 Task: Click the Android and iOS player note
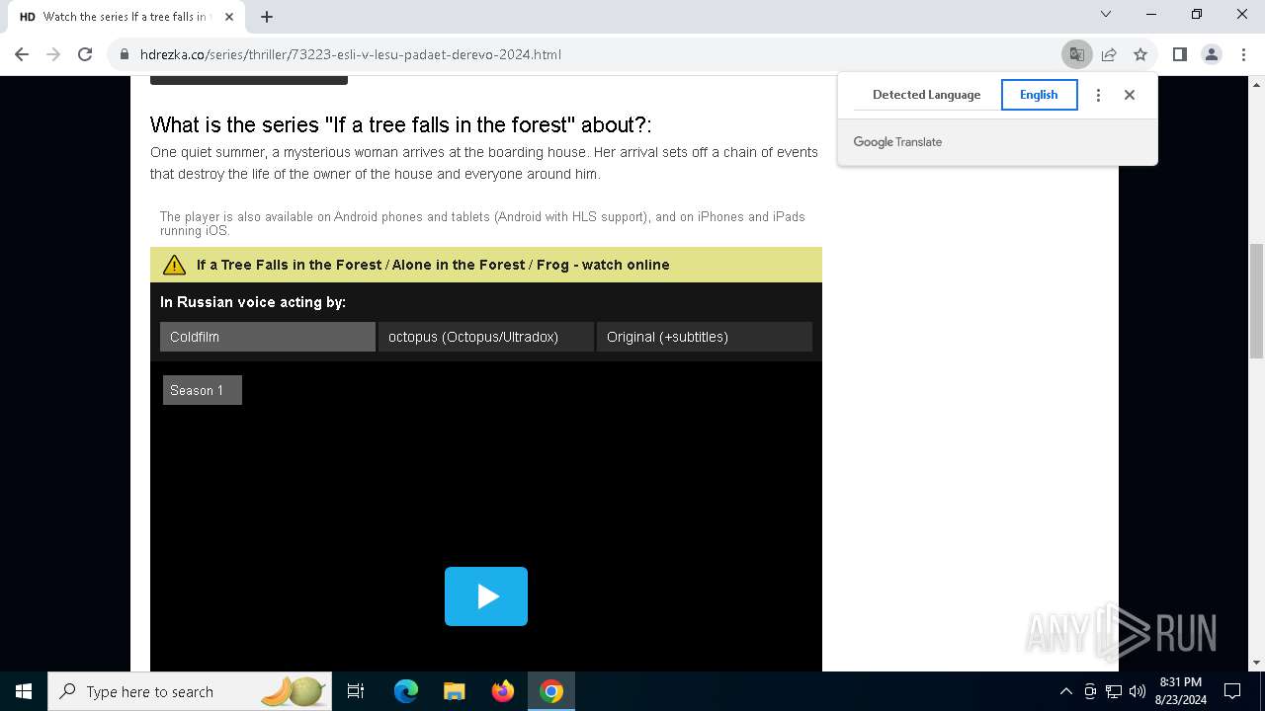coord(482,223)
